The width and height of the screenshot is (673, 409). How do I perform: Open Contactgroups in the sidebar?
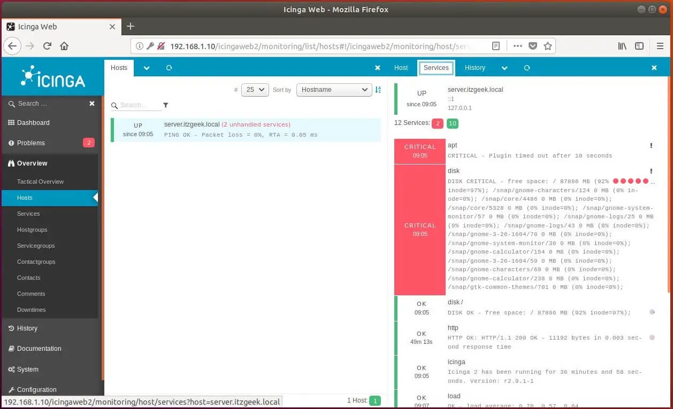pyautogui.click(x=36, y=262)
